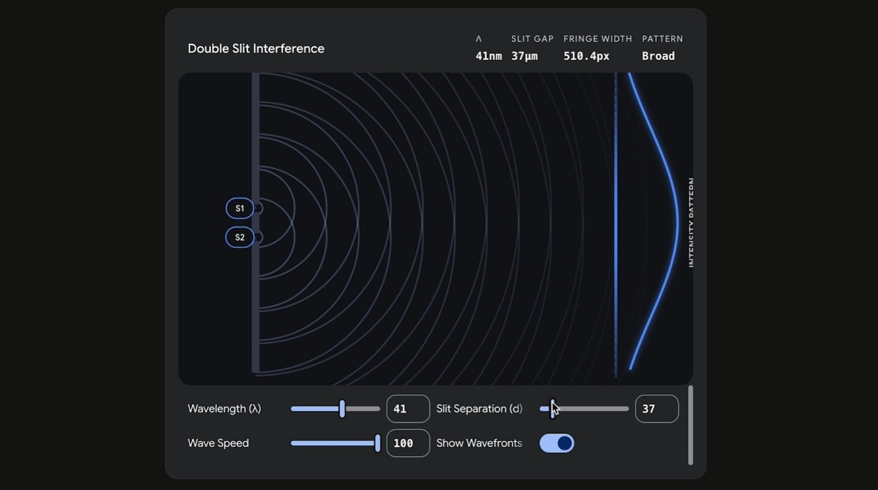Focus the Wave Speed field showing 100
This screenshot has width=878, height=490.
tap(408, 443)
